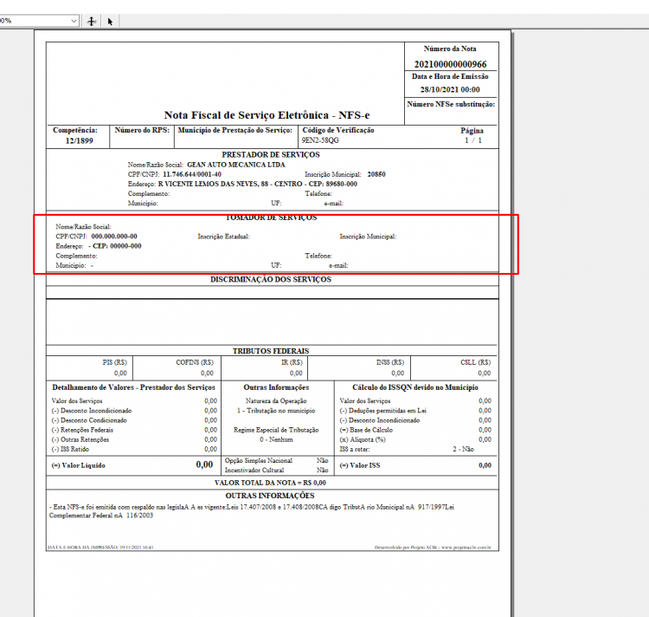Click the PRESTADOR DE SERVIÇOS heading
This screenshot has height=617, width=649.
tap(271, 155)
